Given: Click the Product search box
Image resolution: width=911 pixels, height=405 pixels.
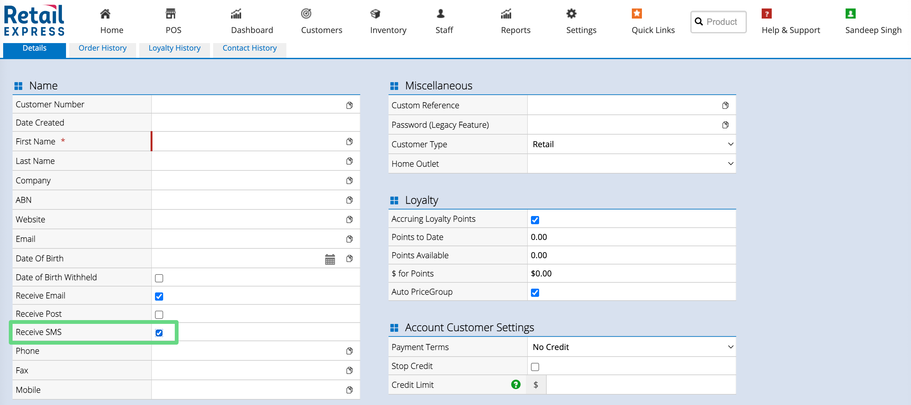Looking at the screenshot, I should [722, 22].
